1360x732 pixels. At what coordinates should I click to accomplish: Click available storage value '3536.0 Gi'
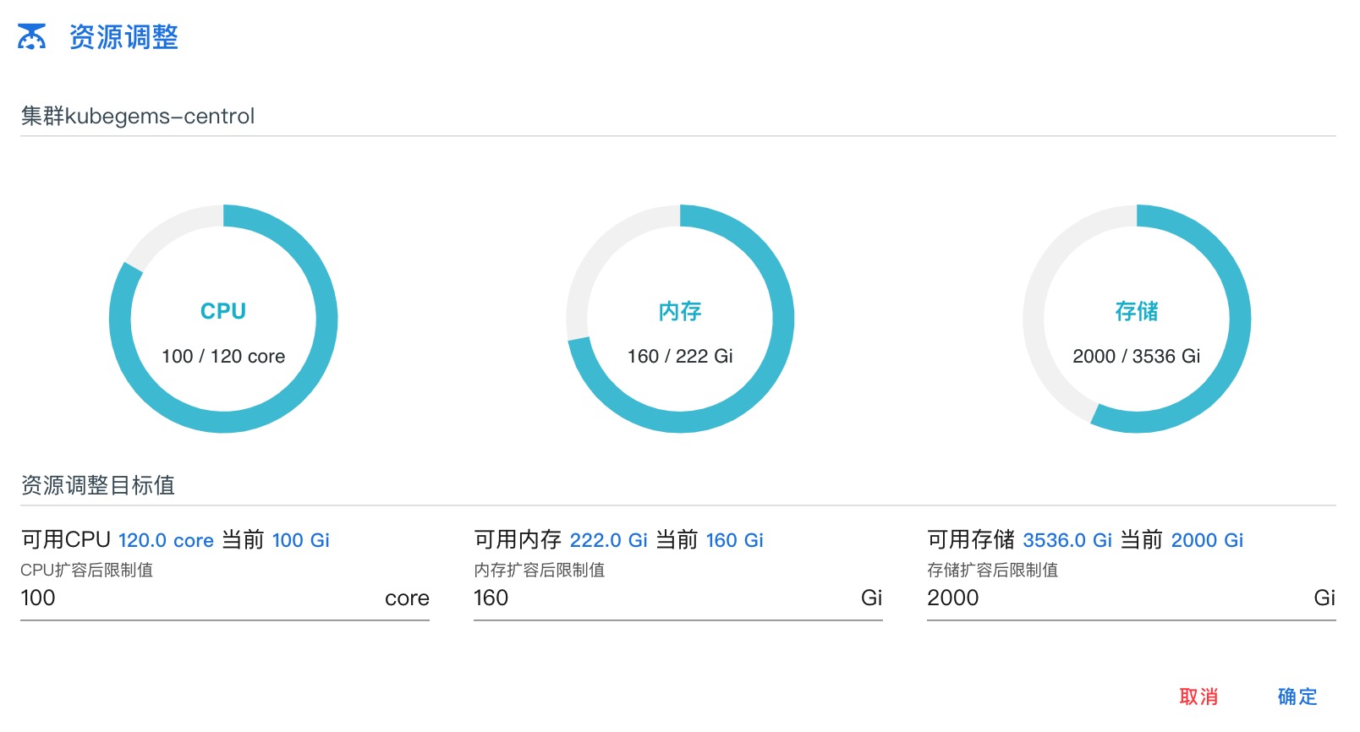click(1067, 540)
